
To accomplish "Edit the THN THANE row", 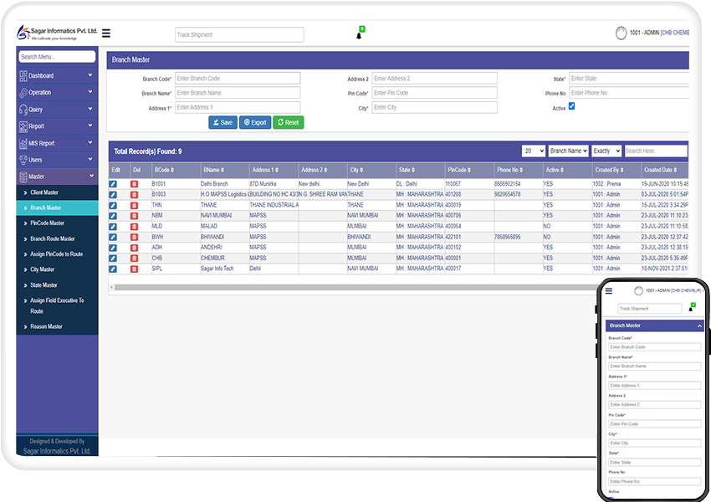I will pos(113,206).
